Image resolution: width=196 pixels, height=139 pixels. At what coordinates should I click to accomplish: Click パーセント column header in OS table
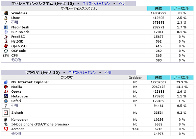coord(182,8)
